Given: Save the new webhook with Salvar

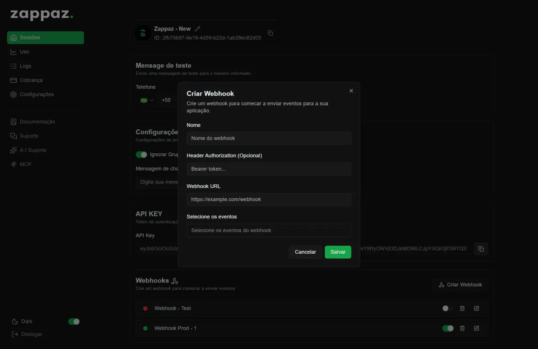Looking at the screenshot, I should click(338, 252).
